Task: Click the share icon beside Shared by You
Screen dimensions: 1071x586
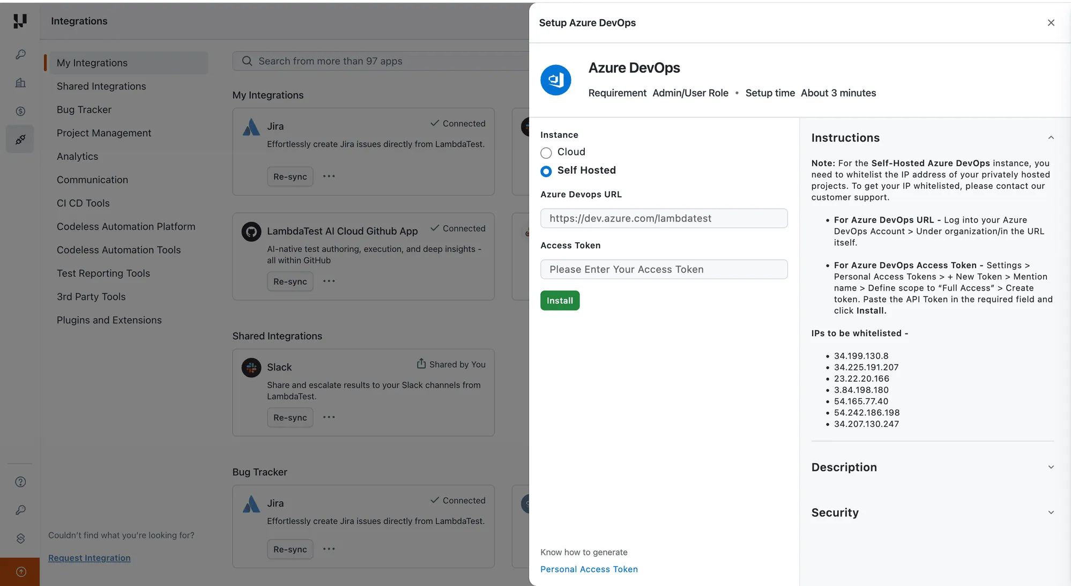Action: tap(421, 364)
